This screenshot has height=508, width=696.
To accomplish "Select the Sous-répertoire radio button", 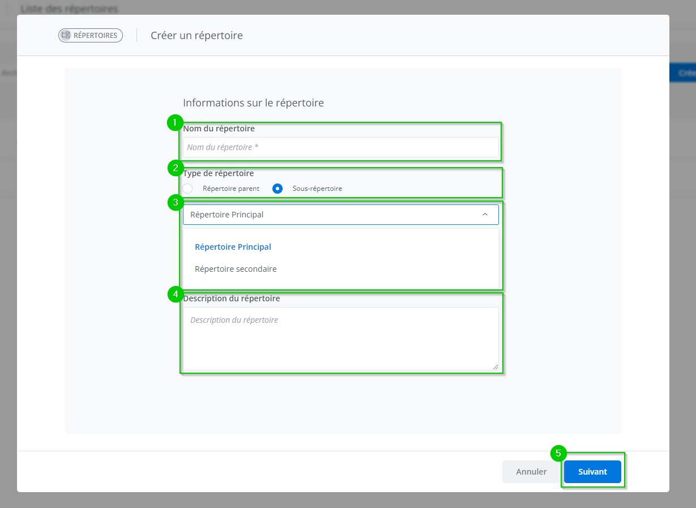I will [277, 189].
